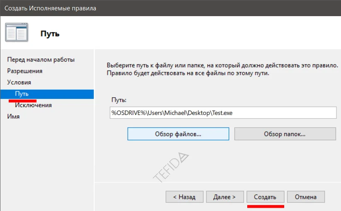Click the bold 'Путь' page heading
This screenshot has height=211, width=341.
click(50, 34)
